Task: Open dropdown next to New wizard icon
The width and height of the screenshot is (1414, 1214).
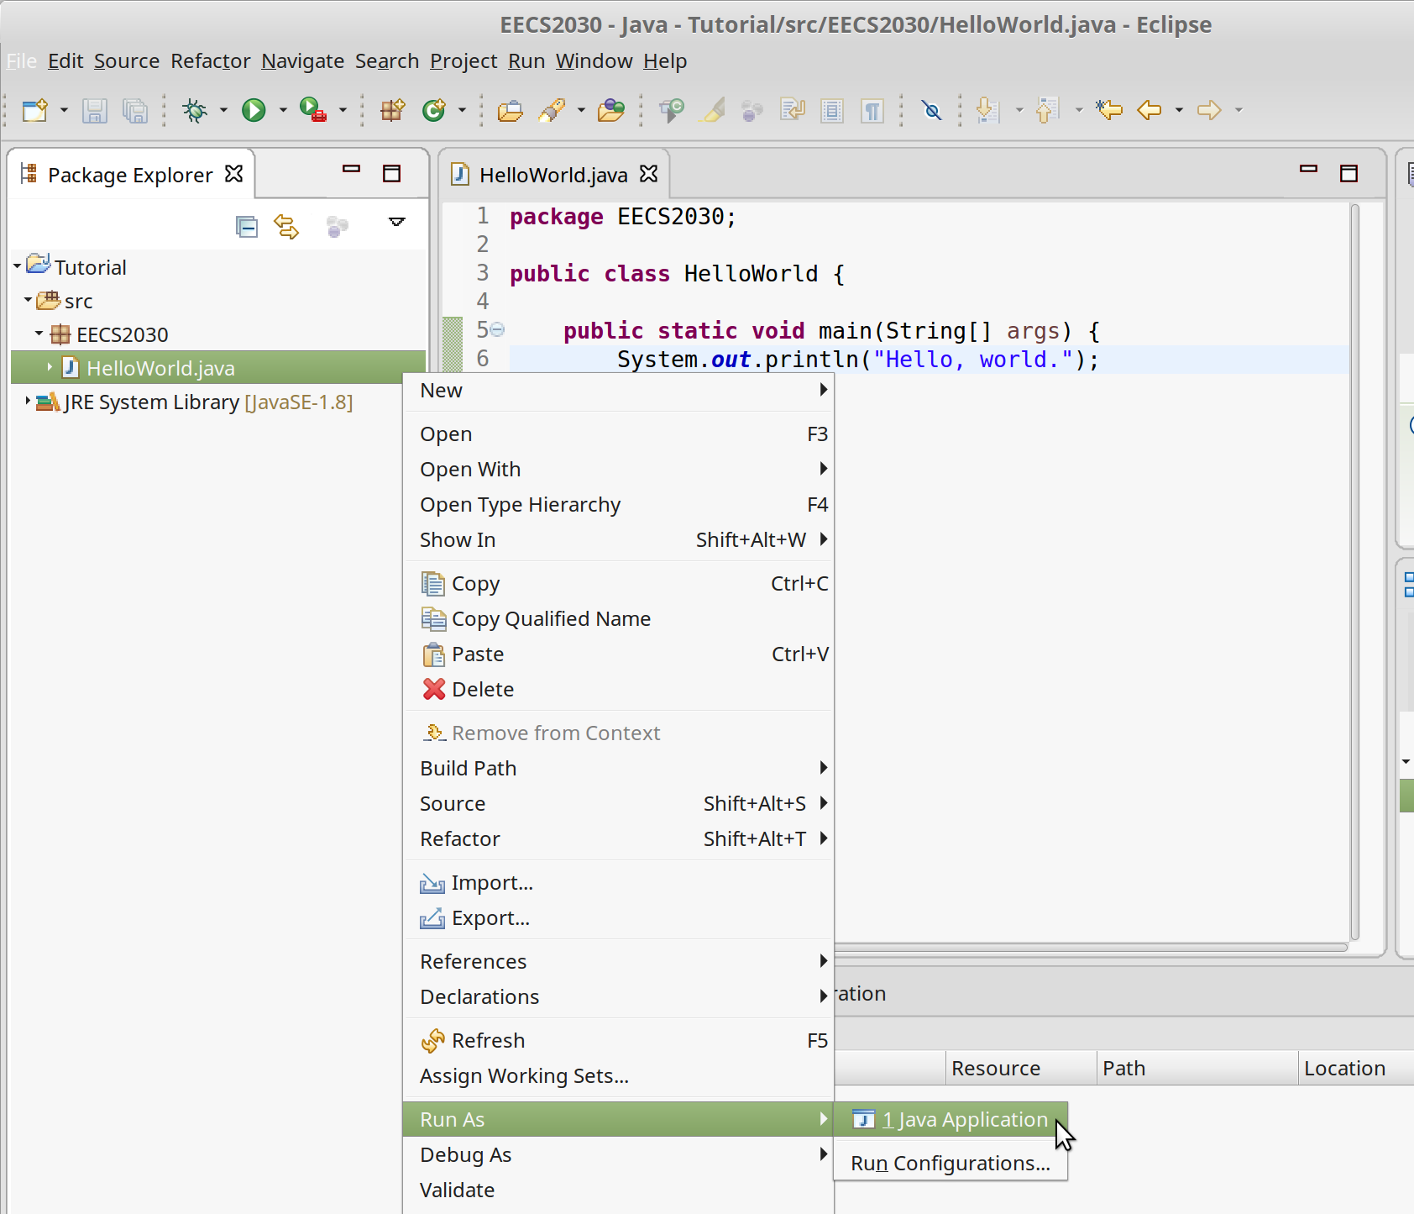Action: pos(64,110)
